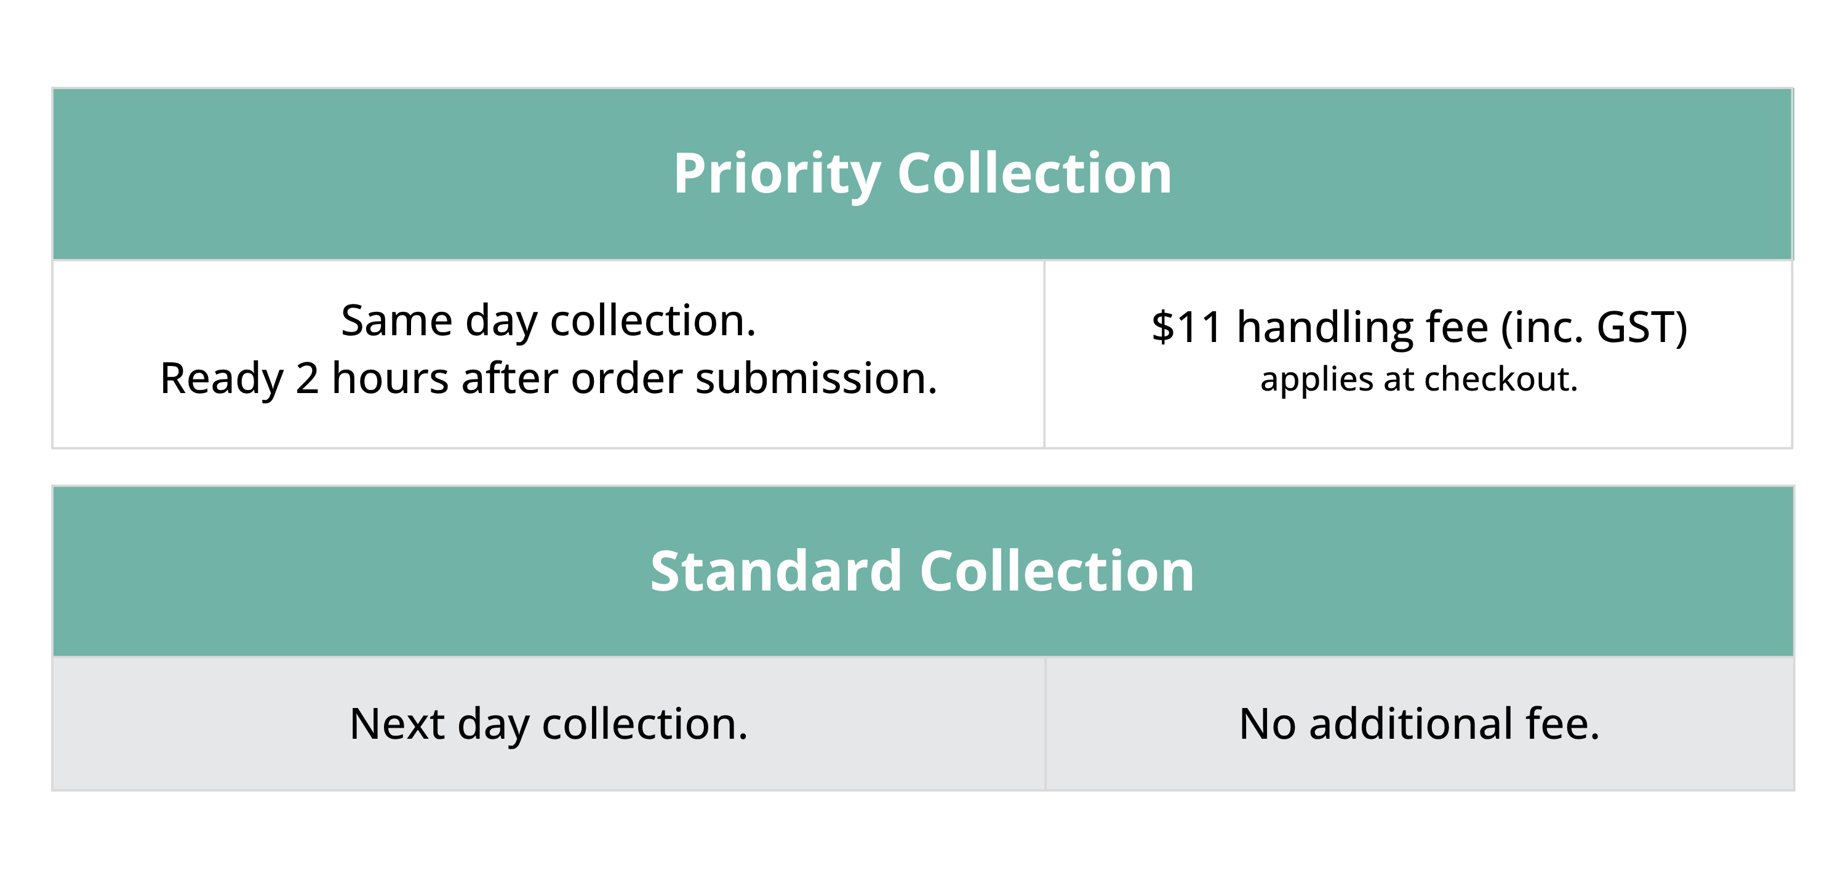
Task: Click the word "Standard" in the heading
Action: (x=775, y=571)
